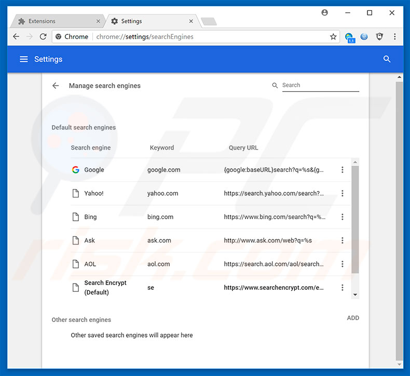The height and width of the screenshot is (376, 410).
Task: Open more actions for AOL
Action: 343,264
